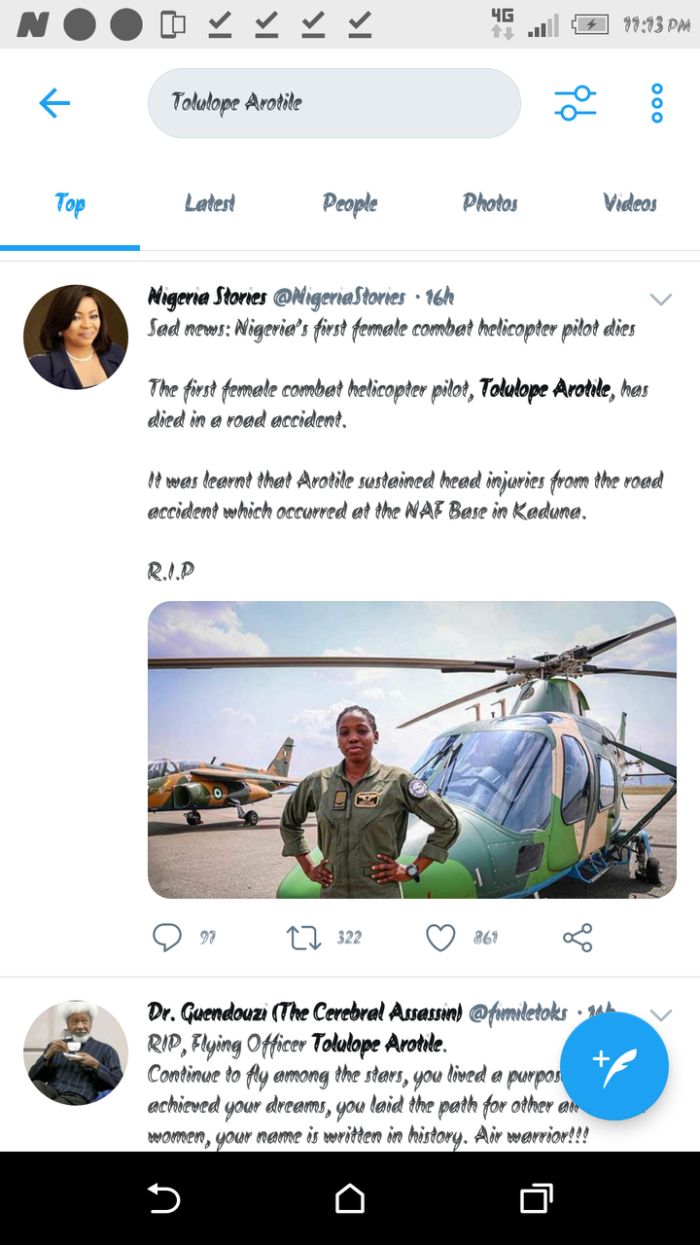The width and height of the screenshot is (700, 1245).
Task: Retweet the Nigeria Stories tweet
Action: point(303,938)
